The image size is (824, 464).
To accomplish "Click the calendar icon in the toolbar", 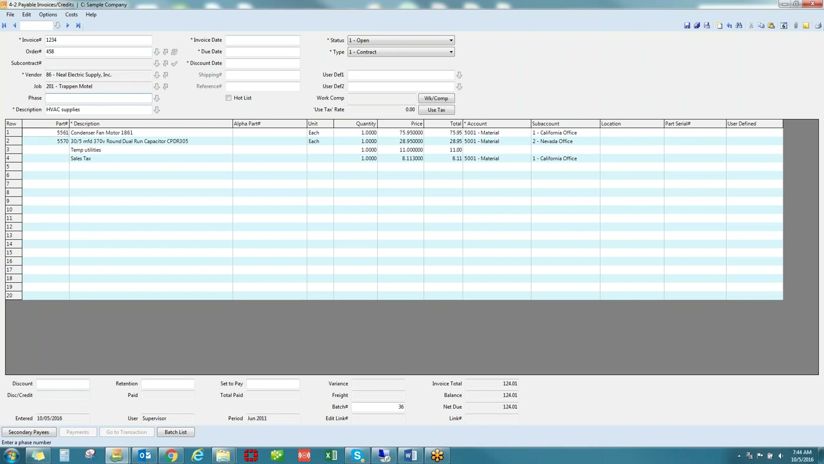I will pos(784,25).
